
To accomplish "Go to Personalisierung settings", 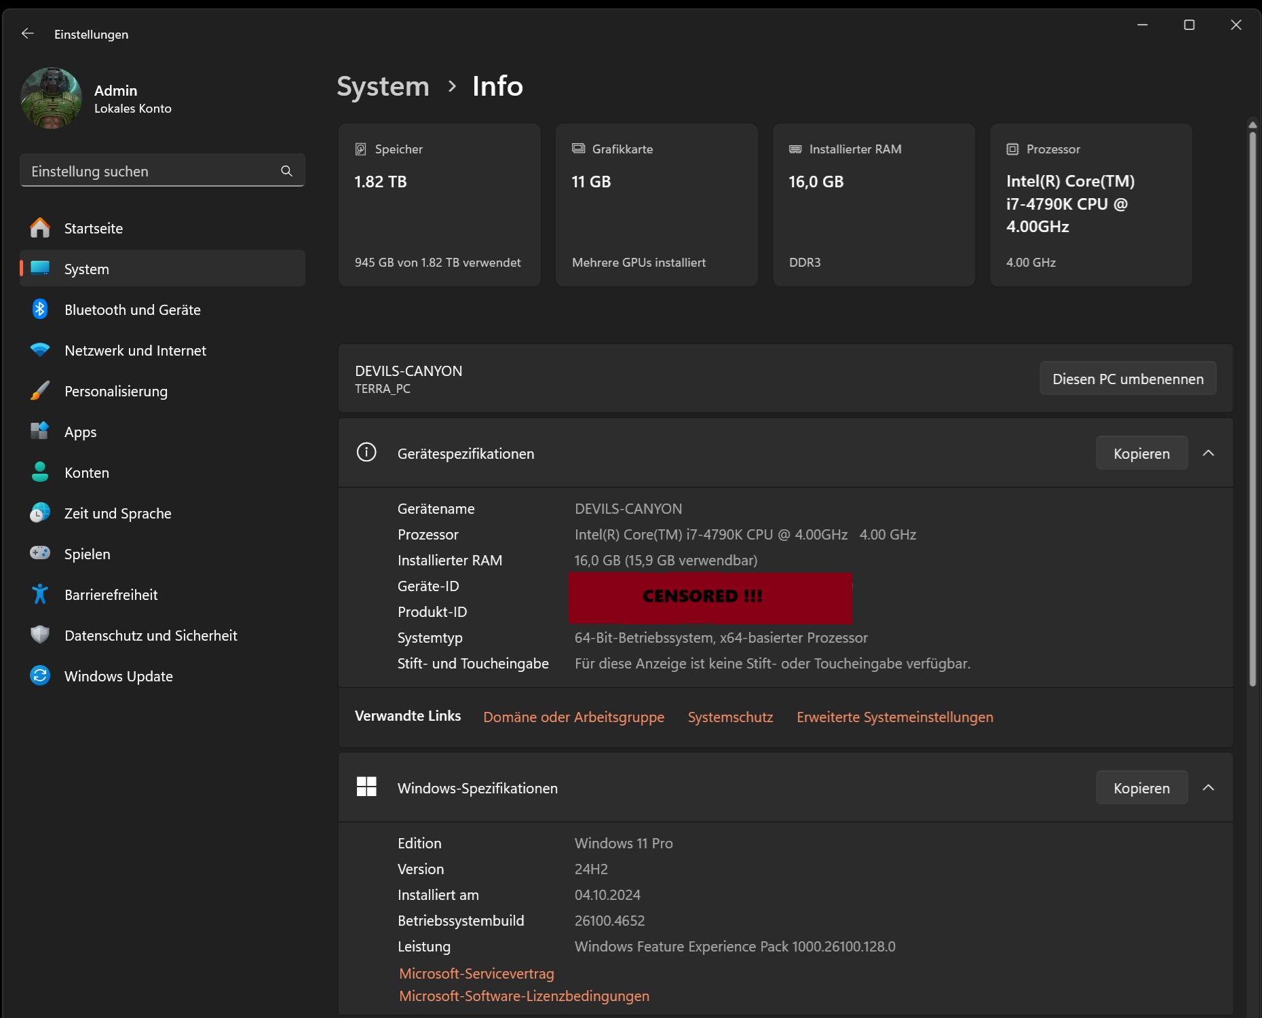I will click(x=162, y=391).
